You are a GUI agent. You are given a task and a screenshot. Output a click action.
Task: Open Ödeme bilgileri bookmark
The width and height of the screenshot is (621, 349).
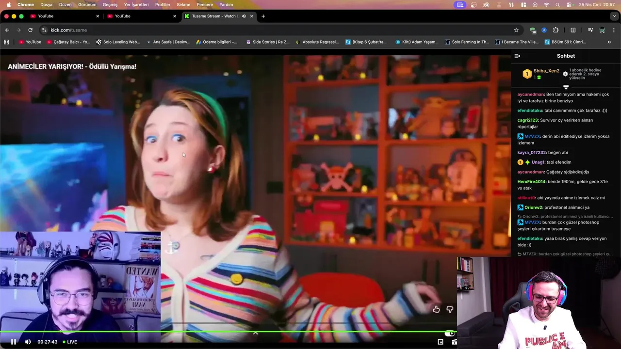pos(217,42)
